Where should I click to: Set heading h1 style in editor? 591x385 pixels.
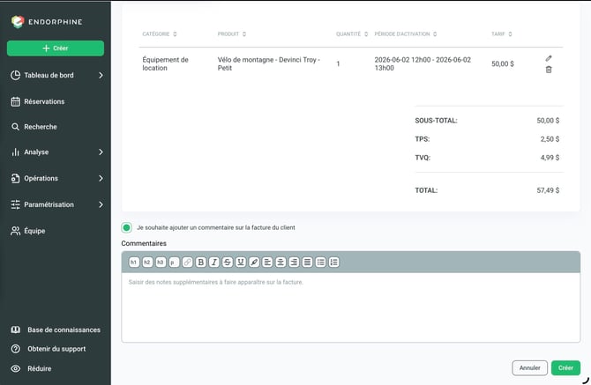pyautogui.click(x=134, y=262)
